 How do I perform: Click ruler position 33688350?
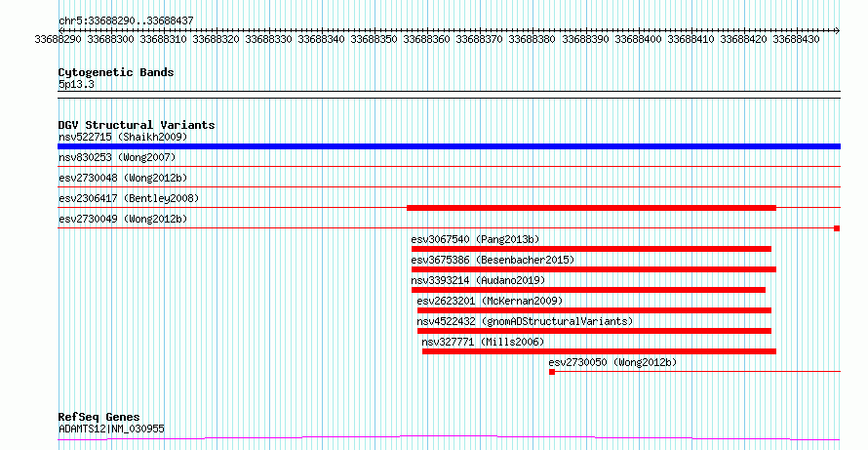tap(375, 40)
